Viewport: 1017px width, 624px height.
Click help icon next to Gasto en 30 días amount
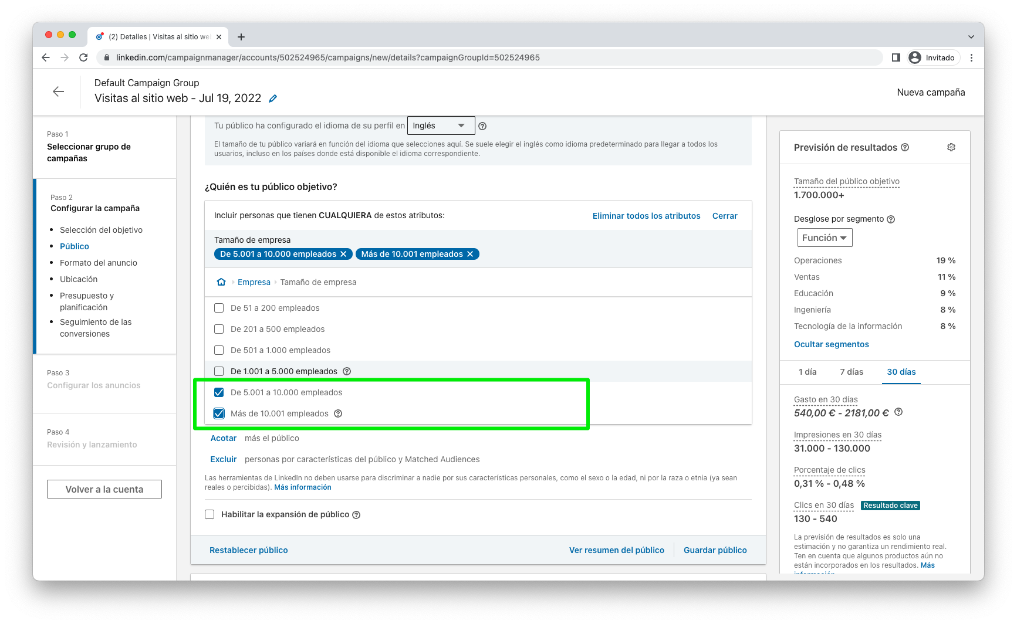898,412
